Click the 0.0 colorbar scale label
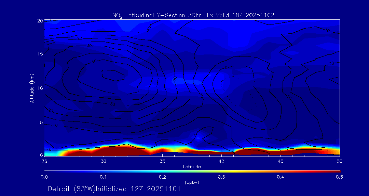Viewport: 369px width, 196px height. point(44,177)
